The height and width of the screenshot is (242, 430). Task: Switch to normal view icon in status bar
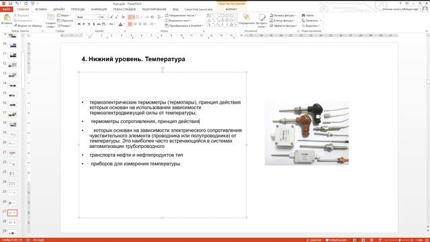(x=355, y=240)
